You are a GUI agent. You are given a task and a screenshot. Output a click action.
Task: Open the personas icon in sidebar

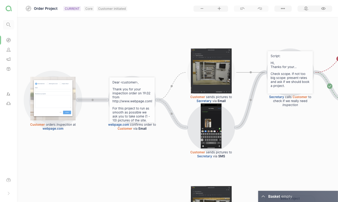click(9, 50)
